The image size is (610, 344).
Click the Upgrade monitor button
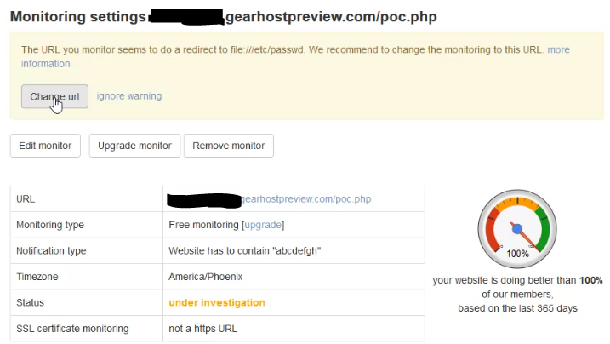pos(134,146)
